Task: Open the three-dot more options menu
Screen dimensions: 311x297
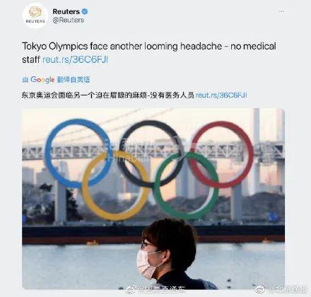Action: [x=281, y=11]
